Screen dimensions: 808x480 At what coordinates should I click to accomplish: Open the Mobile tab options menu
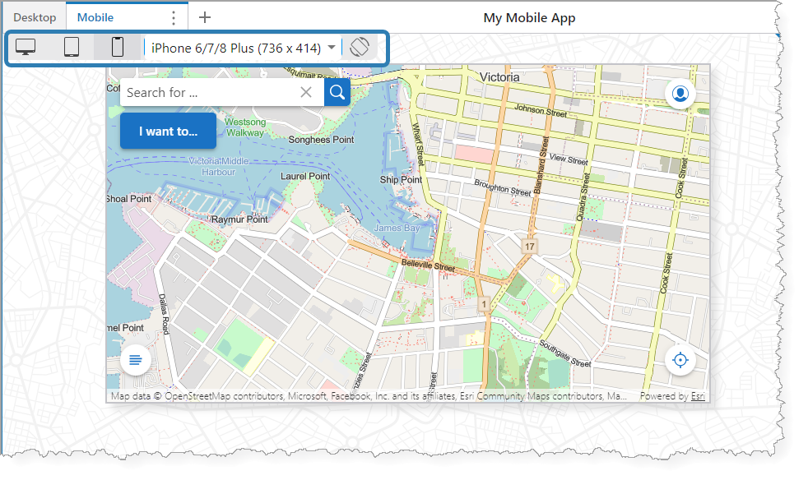coord(173,17)
